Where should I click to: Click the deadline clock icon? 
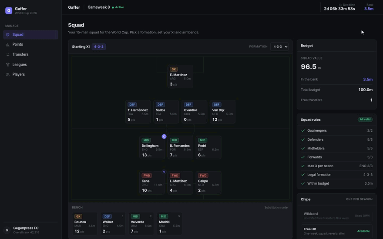click(340, 5)
